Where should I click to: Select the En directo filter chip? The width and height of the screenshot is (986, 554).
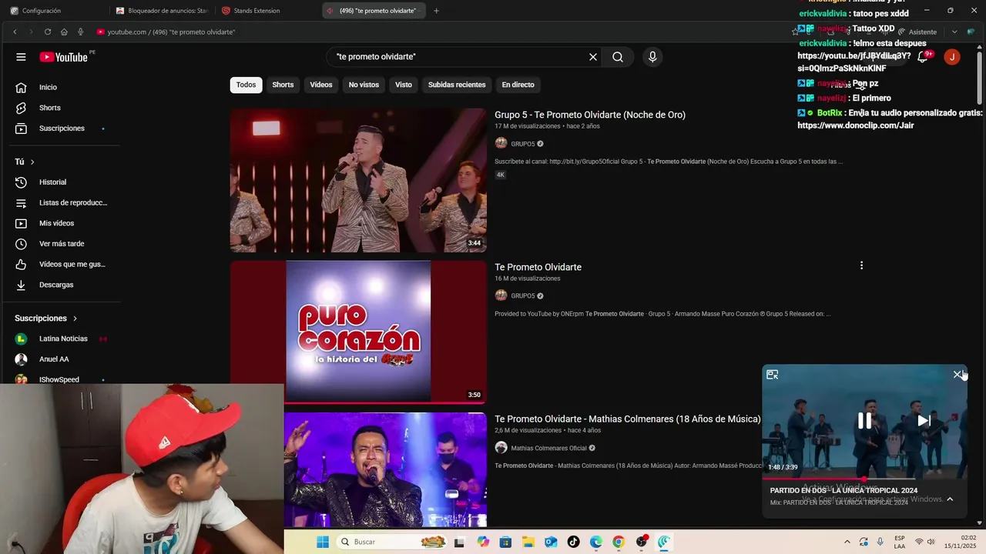pos(518,85)
